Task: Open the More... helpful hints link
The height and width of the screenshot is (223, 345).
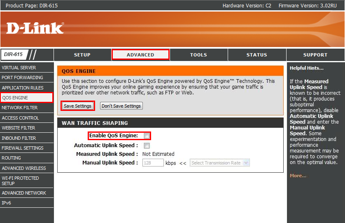Action: 298,176
